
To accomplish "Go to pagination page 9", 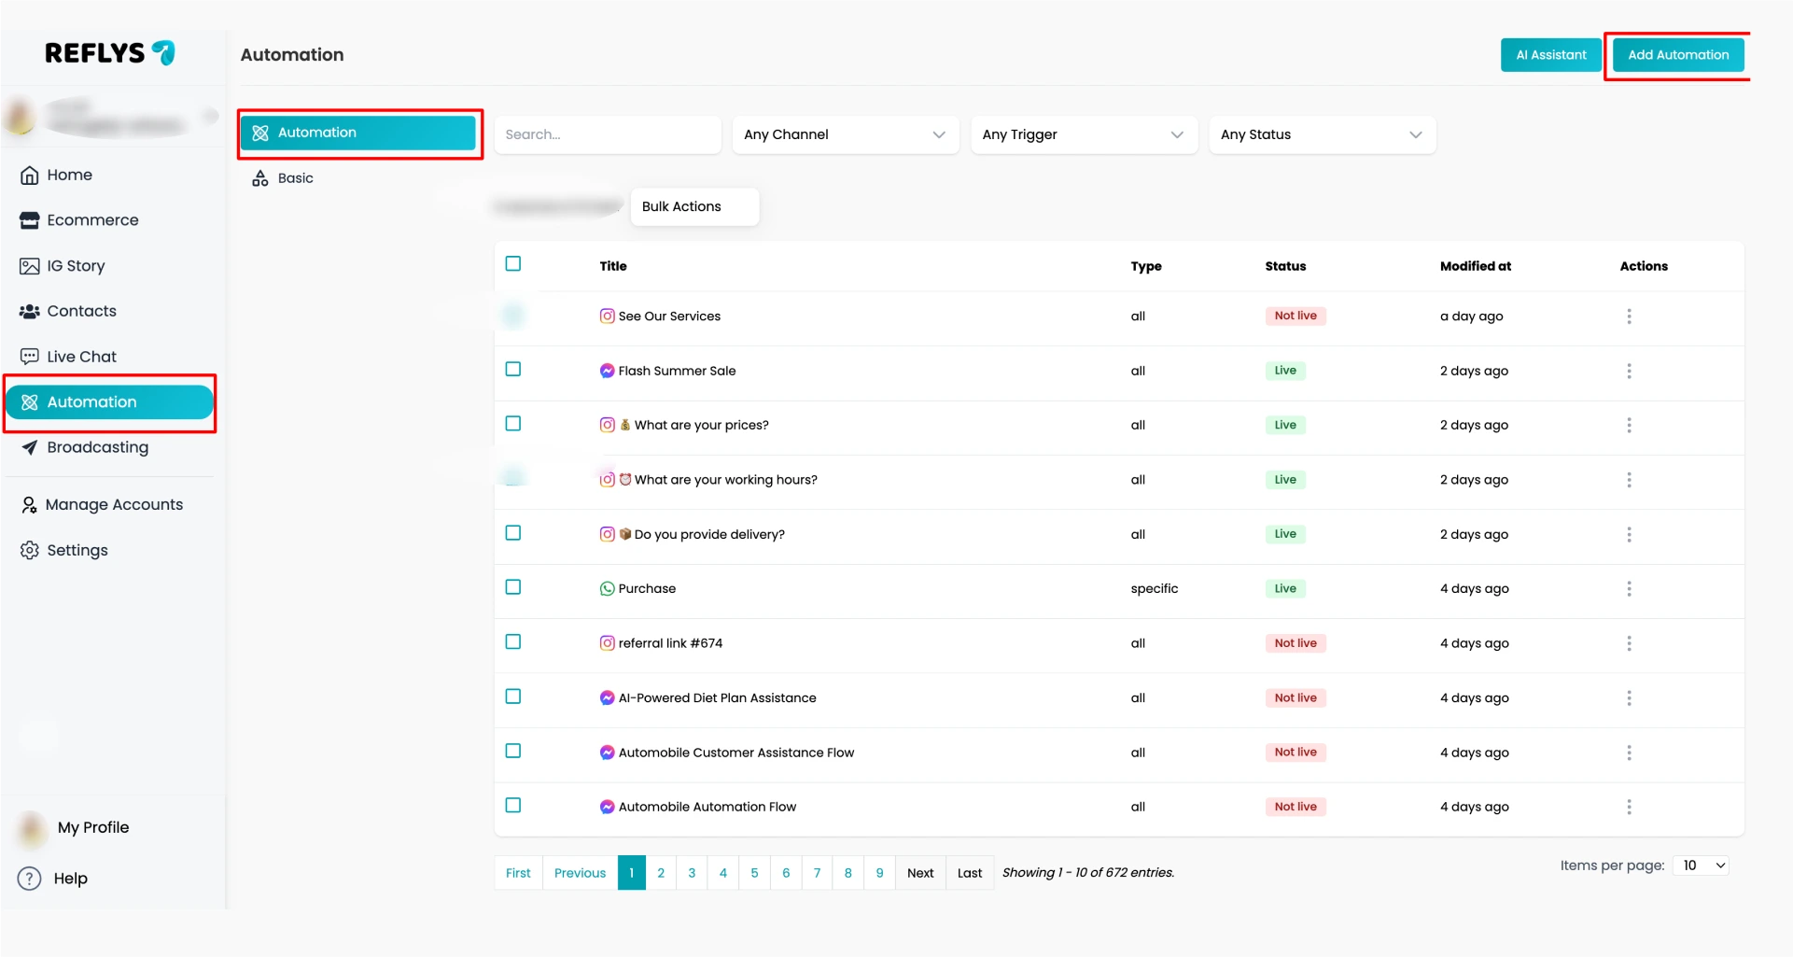I will pos(879,873).
